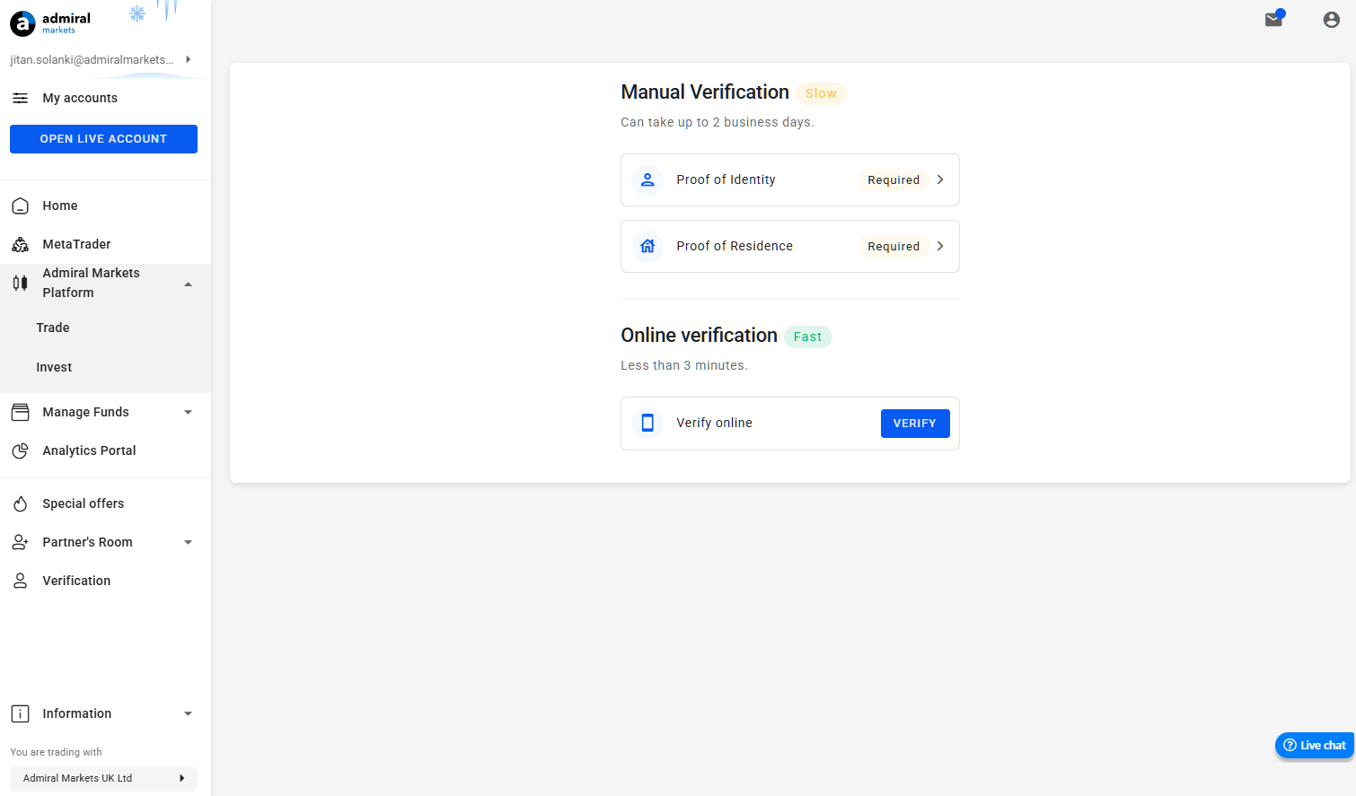Click the Fast badge beside Online verification
Viewport: 1356px width, 796px height.
(808, 337)
